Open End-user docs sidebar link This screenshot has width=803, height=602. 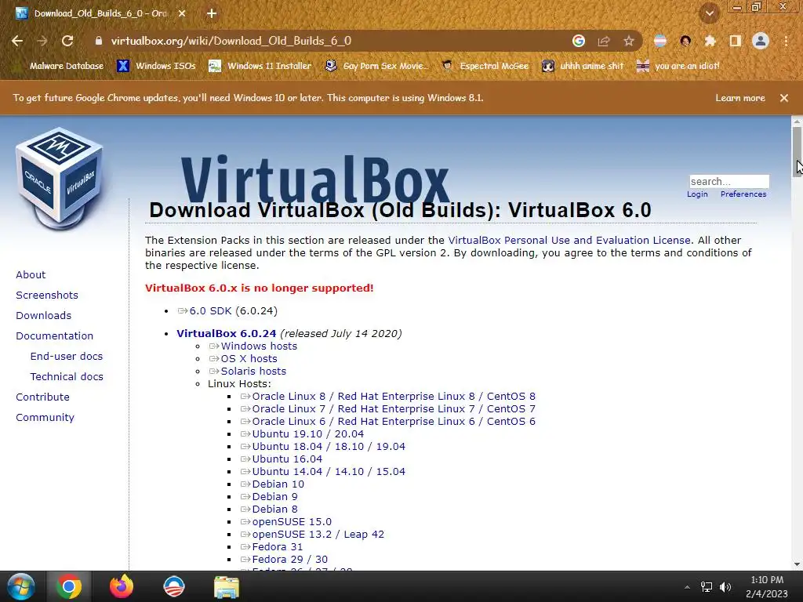[x=67, y=357]
